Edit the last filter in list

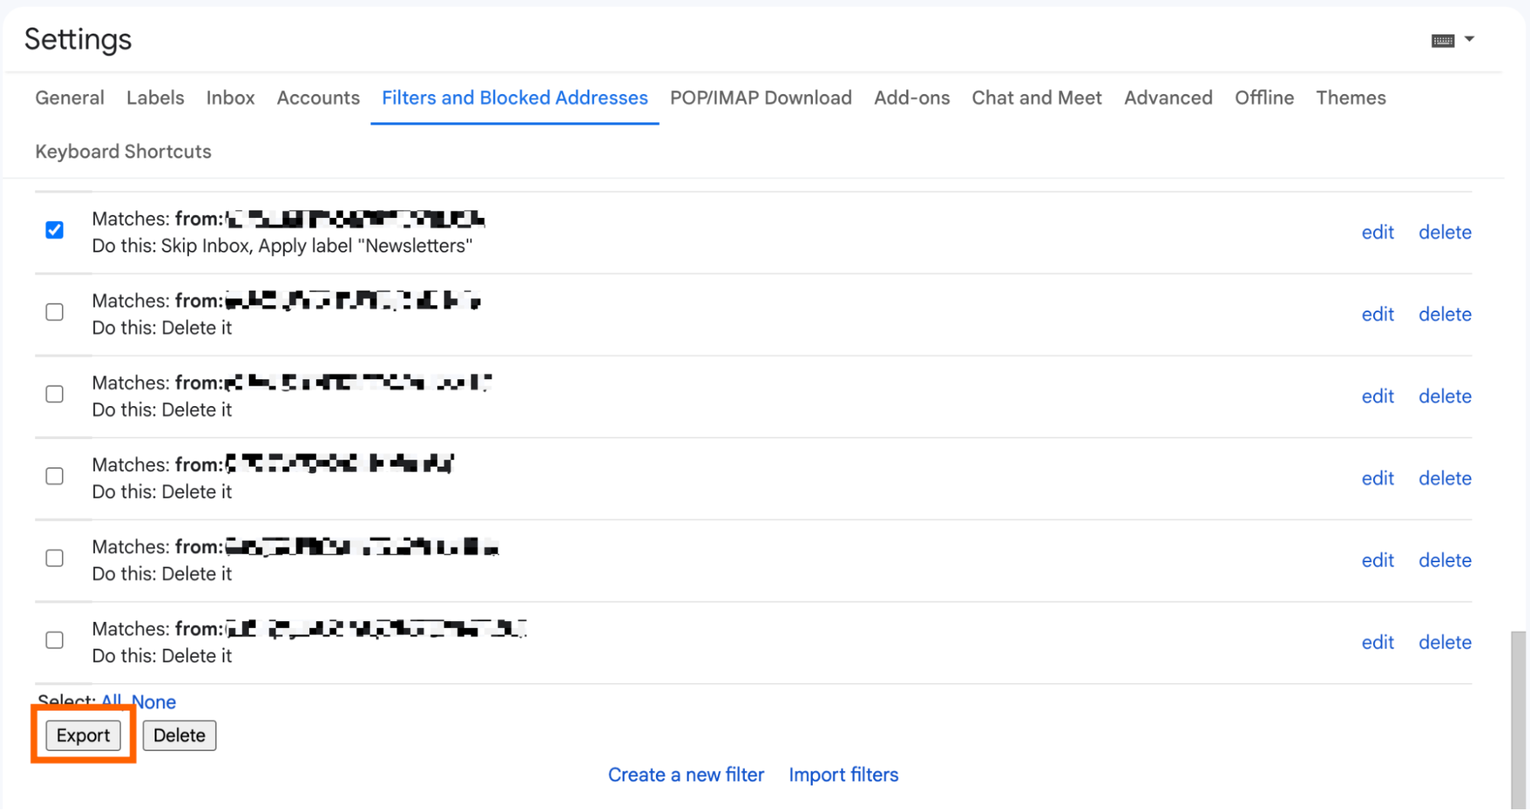tap(1378, 642)
